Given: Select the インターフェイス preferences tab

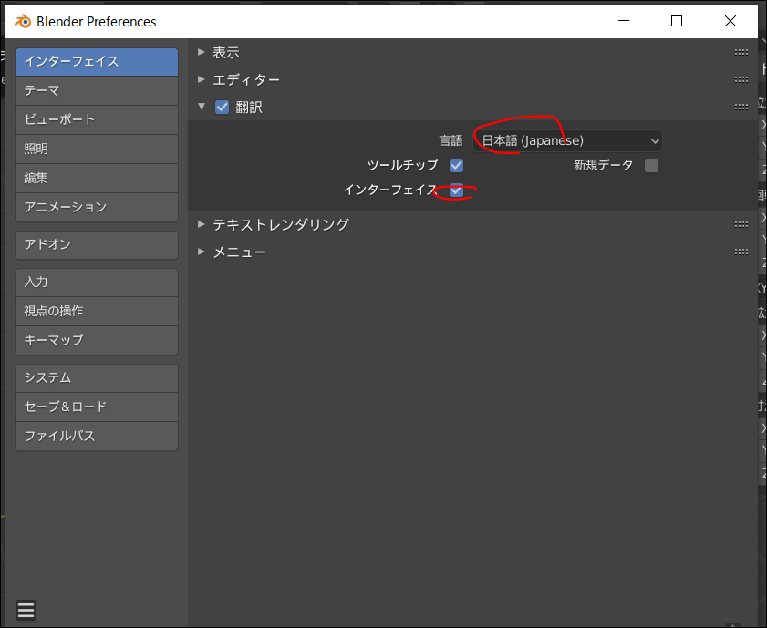Looking at the screenshot, I should tap(97, 62).
